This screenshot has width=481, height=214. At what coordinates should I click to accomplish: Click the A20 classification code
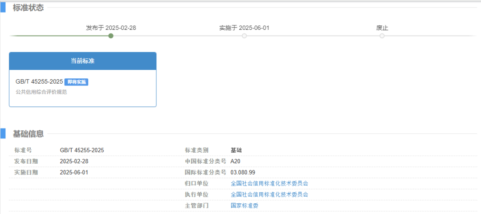click(235, 162)
